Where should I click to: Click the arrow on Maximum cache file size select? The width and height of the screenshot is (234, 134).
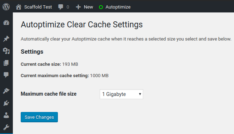(x=140, y=94)
